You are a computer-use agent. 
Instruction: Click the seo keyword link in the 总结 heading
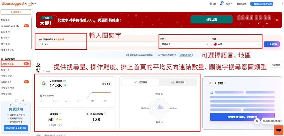pos(48,71)
